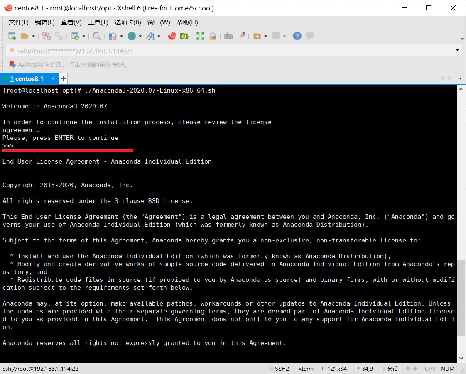Viewport: 466px width, 374px height.
Task: Click the New session toolbar icon
Action: click(x=12, y=36)
